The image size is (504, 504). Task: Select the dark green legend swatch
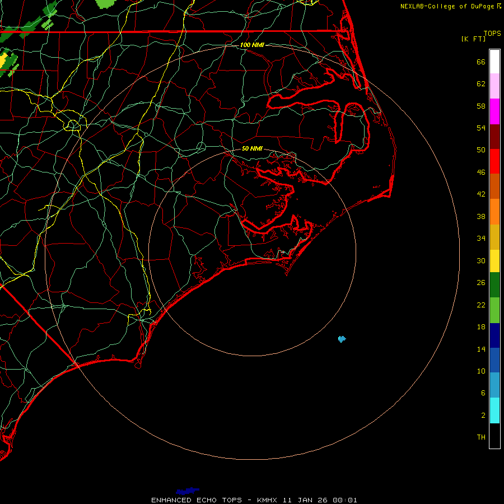(x=494, y=285)
